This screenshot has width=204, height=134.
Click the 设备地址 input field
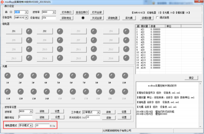pyautogui.click(x=49, y=18)
